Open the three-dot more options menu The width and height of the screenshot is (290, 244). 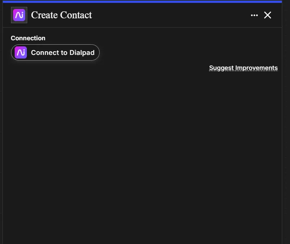pos(254,15)
